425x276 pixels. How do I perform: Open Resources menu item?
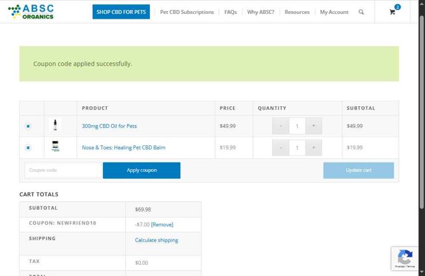coord(297,12)
